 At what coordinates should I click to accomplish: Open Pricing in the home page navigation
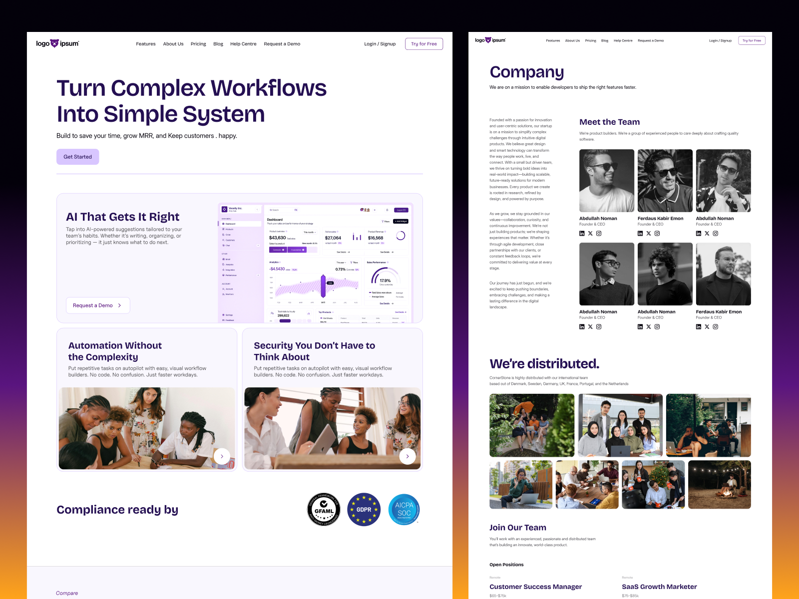(x=198, y=44)
